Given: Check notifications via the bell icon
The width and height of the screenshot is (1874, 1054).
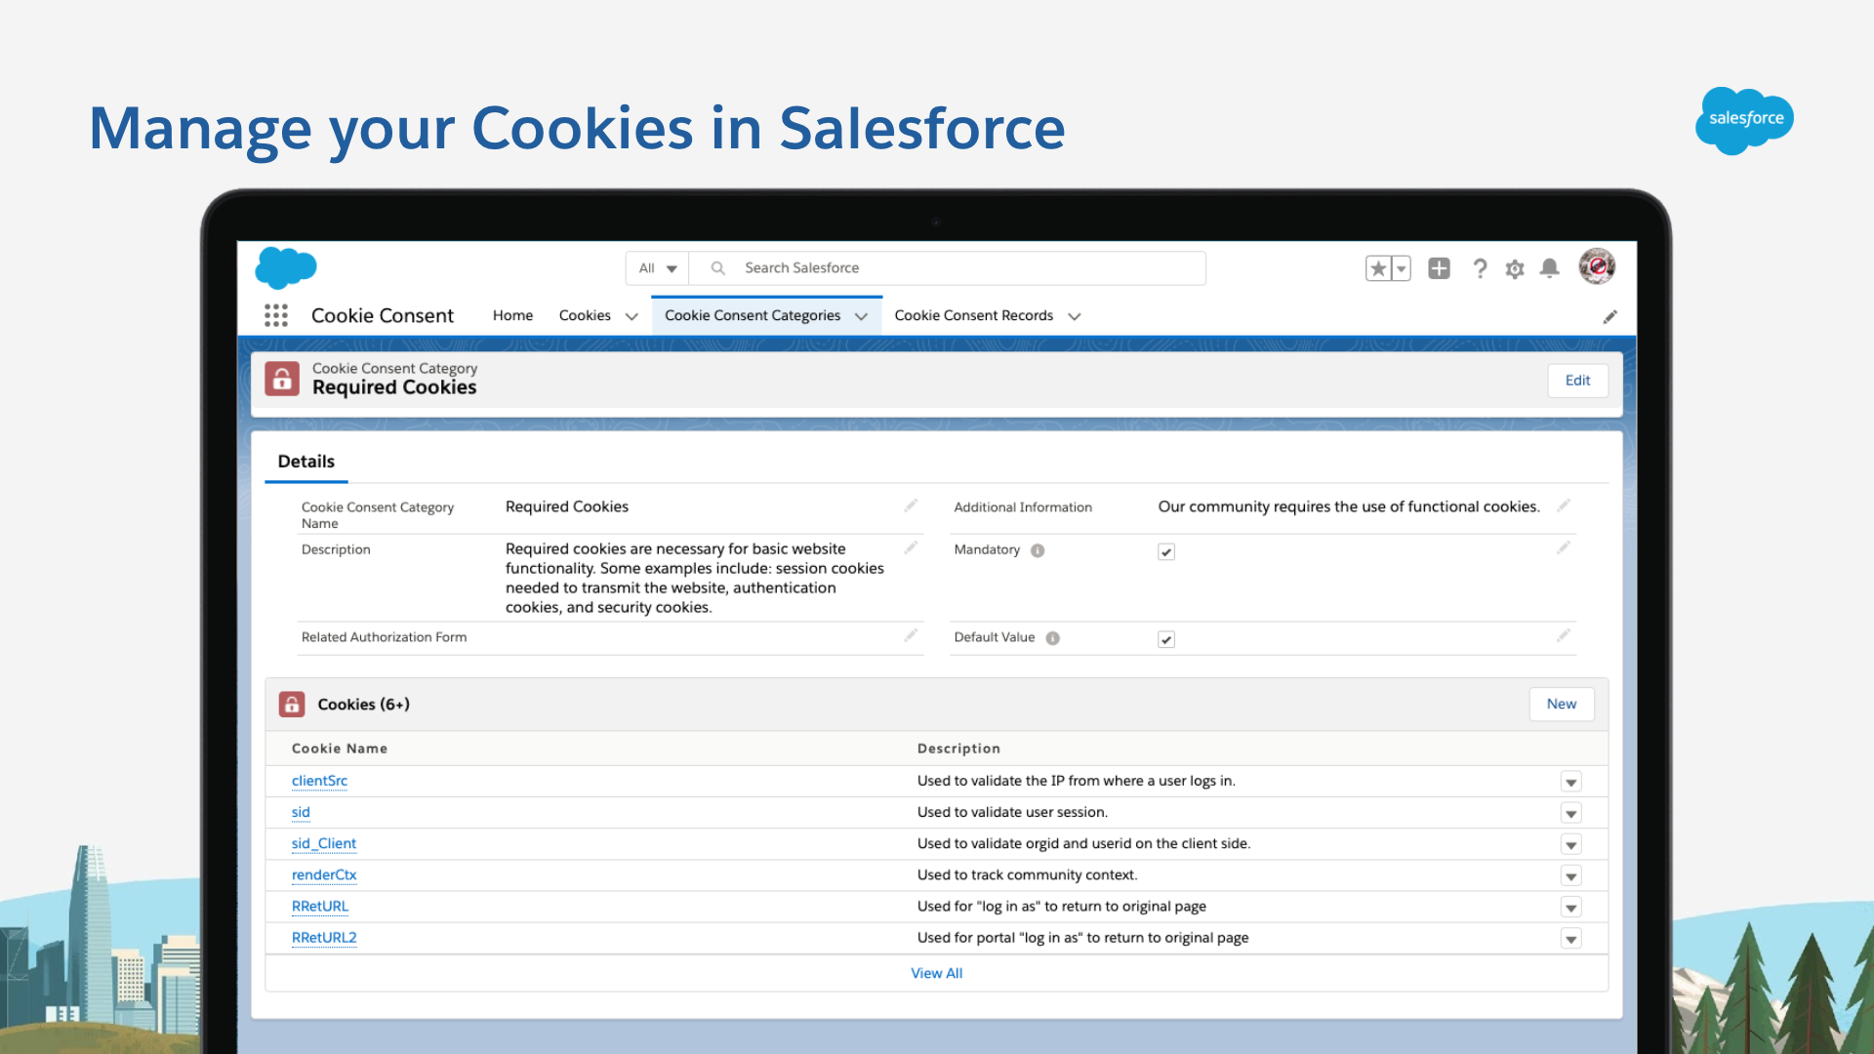Looking at the screenshot, I should coord(1551,268).
